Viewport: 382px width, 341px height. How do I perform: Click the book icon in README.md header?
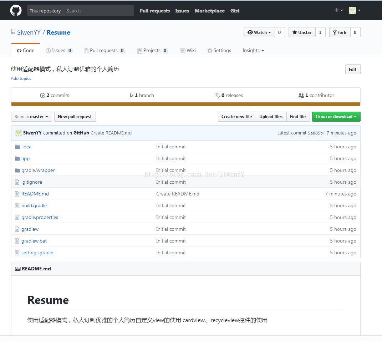[18, 269]
